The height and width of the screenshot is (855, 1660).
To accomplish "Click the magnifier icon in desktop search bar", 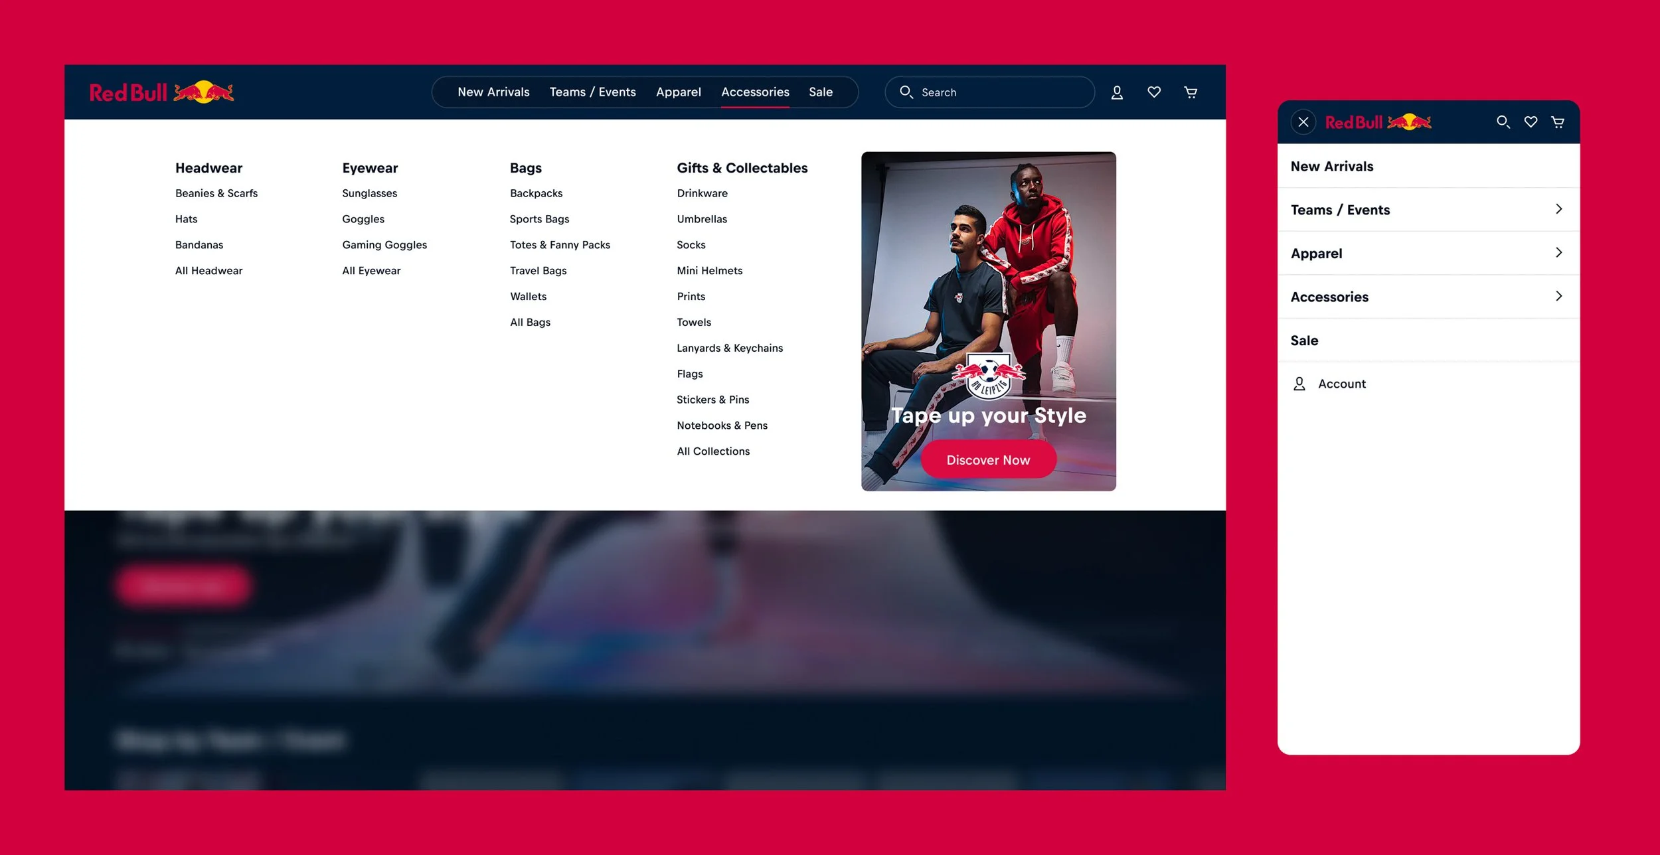I will point(906,92).
